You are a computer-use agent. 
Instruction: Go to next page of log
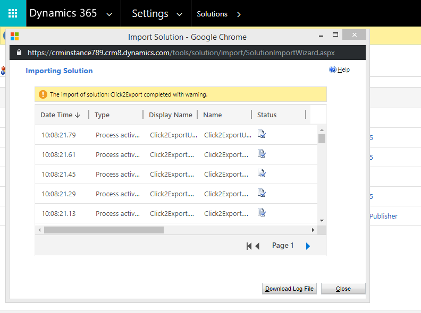pyautogui.click(x=308, y=246)
